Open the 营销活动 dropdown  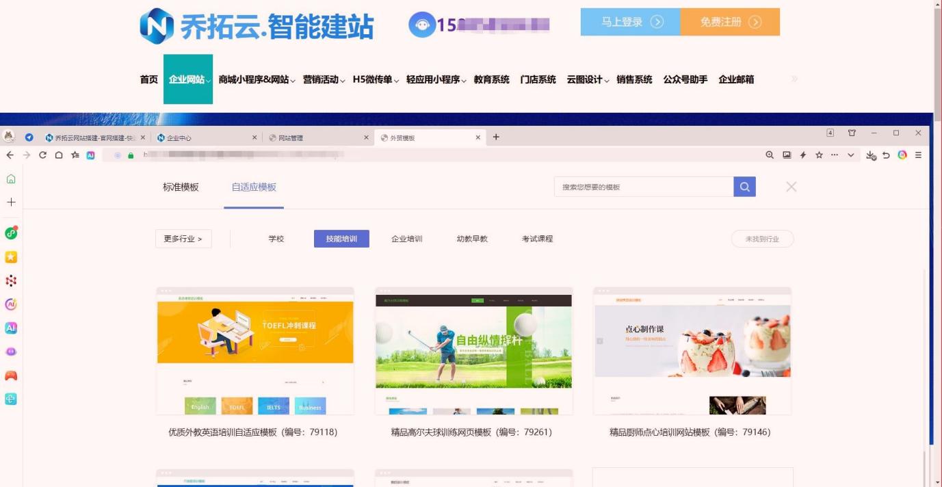pos(322,79)
